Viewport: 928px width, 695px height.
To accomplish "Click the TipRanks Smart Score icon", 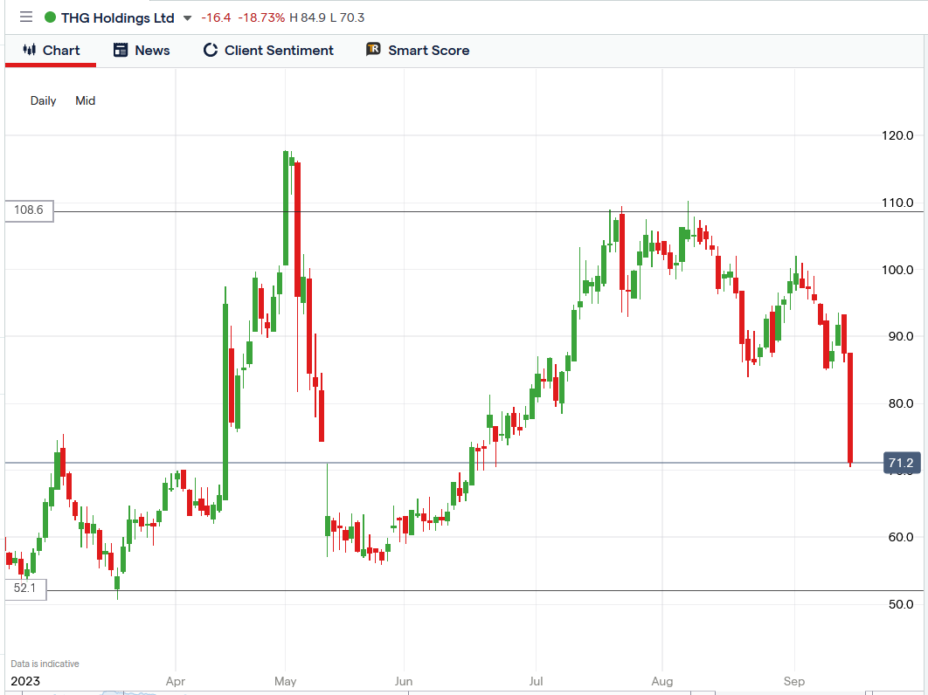I will (x=373, y=49).
